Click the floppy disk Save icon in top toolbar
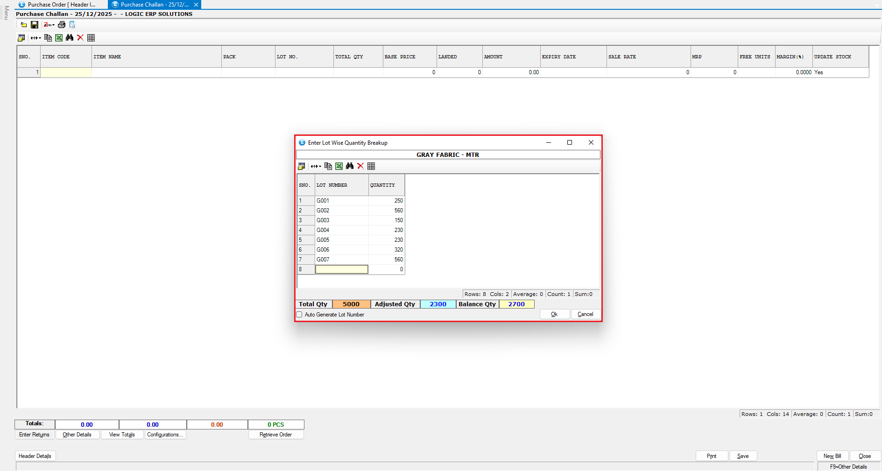The height and width of the screenshot is (471, 882). coord(35,25)
